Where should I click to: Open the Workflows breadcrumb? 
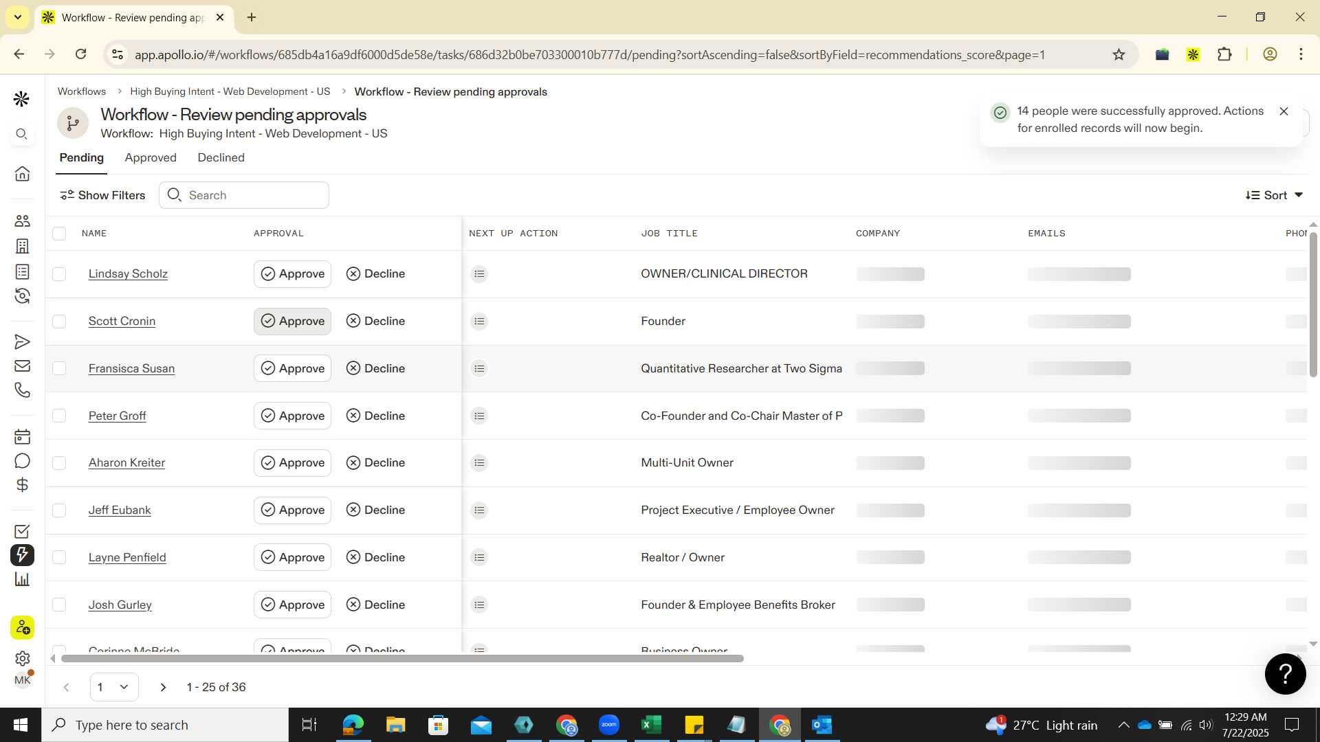(82, 91)
